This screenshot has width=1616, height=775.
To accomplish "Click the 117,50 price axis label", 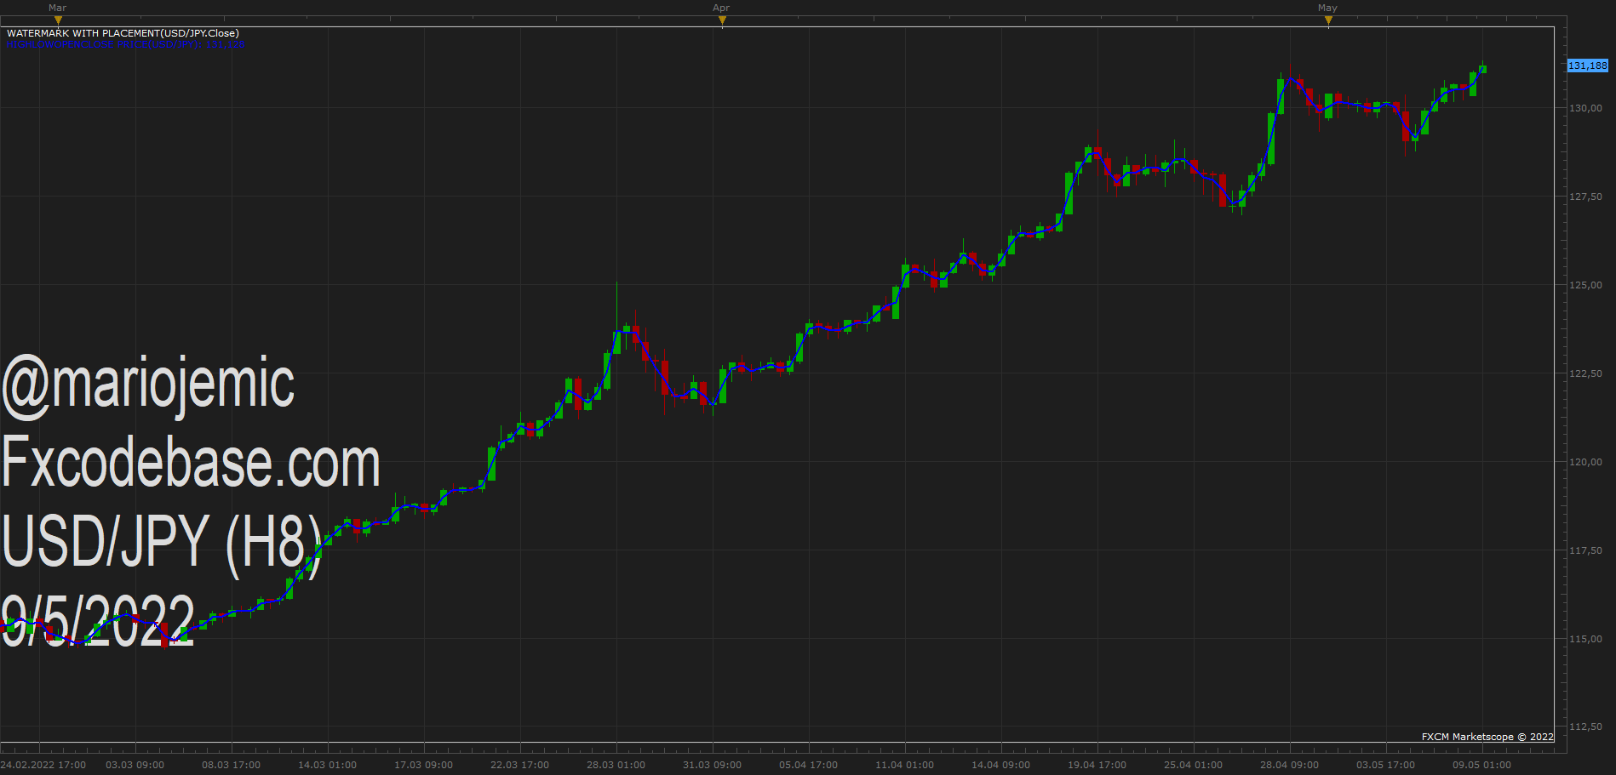I will coord(1585,550).
